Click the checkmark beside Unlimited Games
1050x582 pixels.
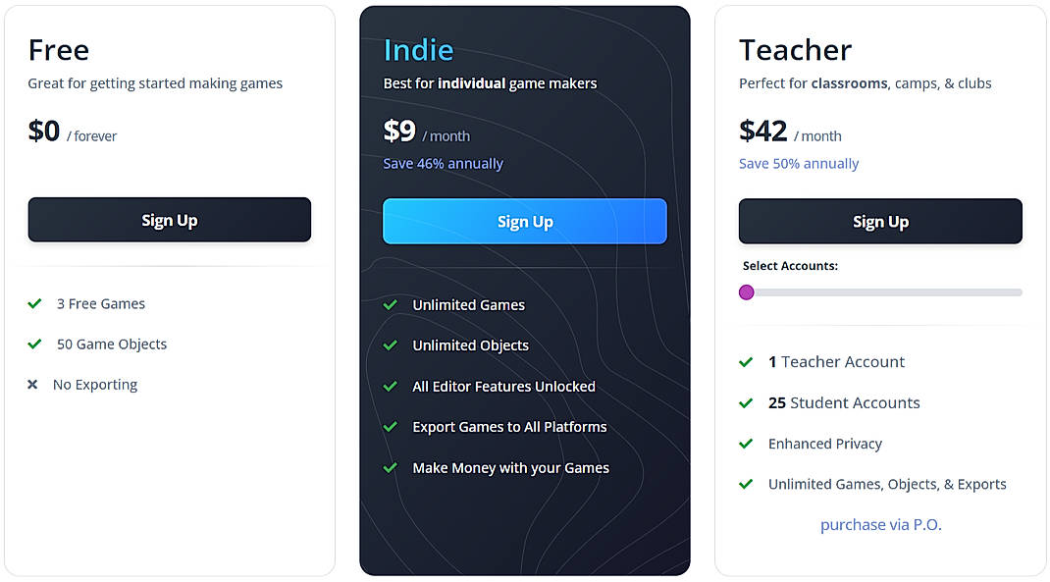pyautogui.click(x=391, y=305)
